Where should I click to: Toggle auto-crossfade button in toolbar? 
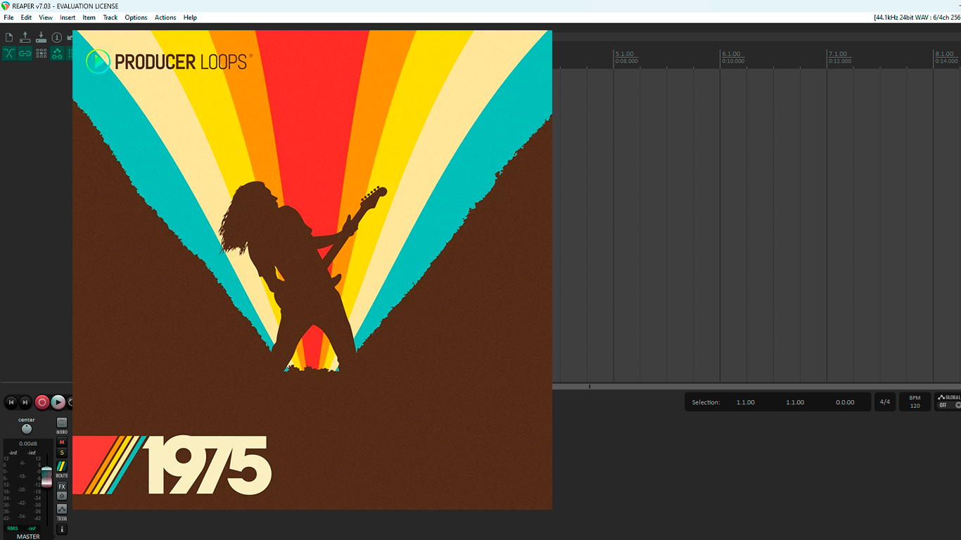point(9,53)
